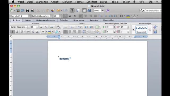Click the borders square icon in formatting toolbar
Screen dimensions: 170x96
pos(121,16)
